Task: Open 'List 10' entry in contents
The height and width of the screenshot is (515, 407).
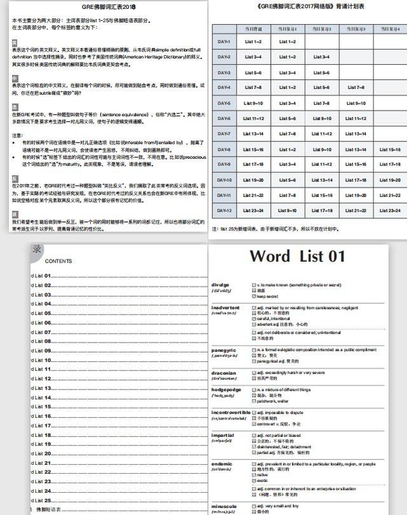Action: tap(119, 360)
